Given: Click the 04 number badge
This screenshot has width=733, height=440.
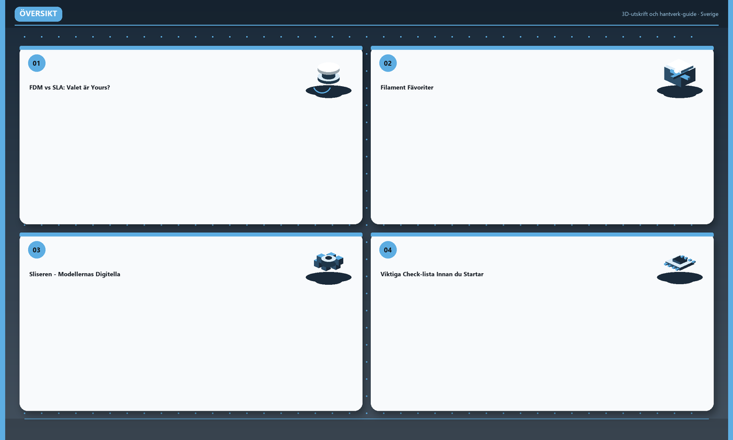Looking at the screenshot, I should point(388,249).
